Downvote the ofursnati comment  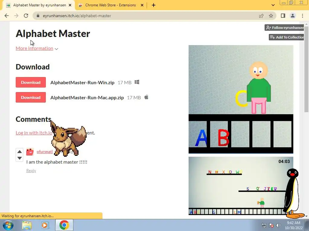pos(20,158)
